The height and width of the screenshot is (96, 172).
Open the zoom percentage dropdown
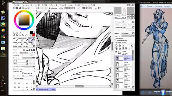tap(66, 8)
